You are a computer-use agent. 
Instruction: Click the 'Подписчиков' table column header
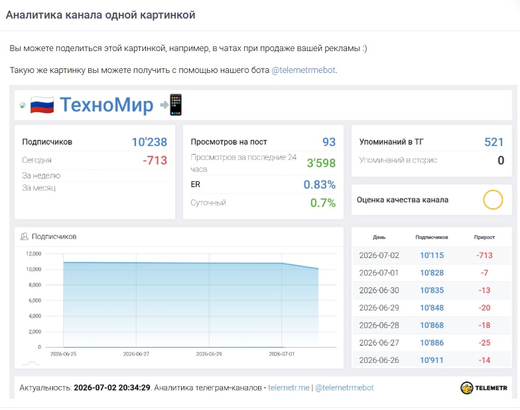pyautogui.click(x=432, y=238)
